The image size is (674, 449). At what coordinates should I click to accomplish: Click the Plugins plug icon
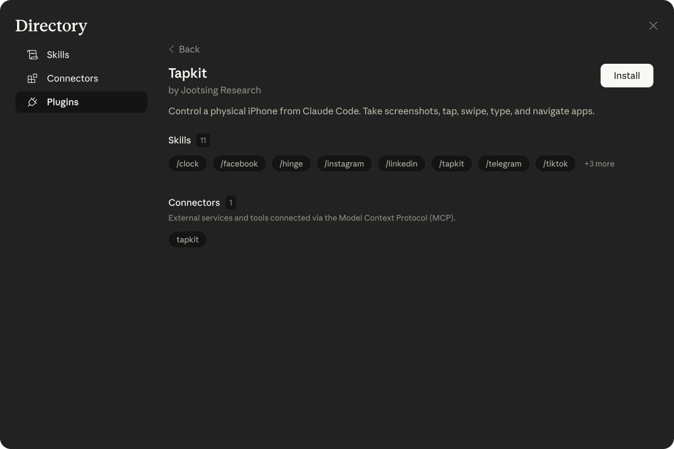point(32,102)
